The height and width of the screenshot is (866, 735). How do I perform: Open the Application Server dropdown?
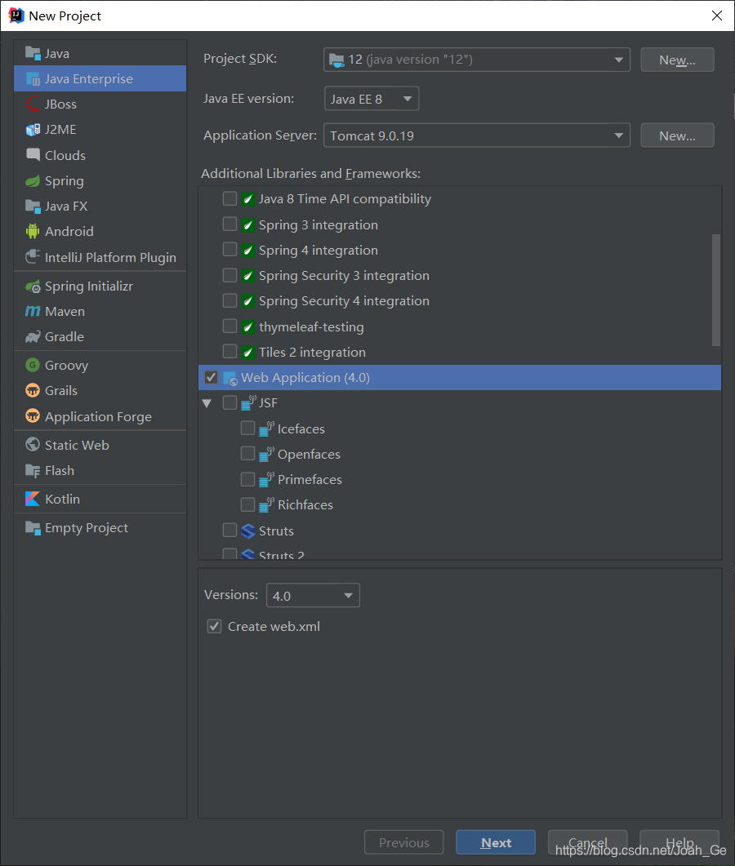[x=476, y=135]
